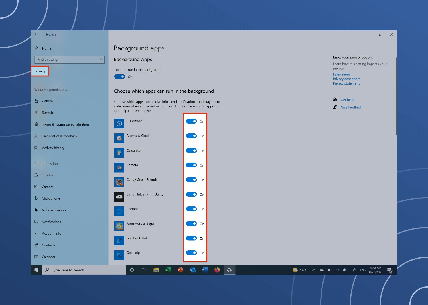Click the Calculator app icon
The width and height of the screenshot is (428, 305).
pyautogui.click(x=119, y=153)
